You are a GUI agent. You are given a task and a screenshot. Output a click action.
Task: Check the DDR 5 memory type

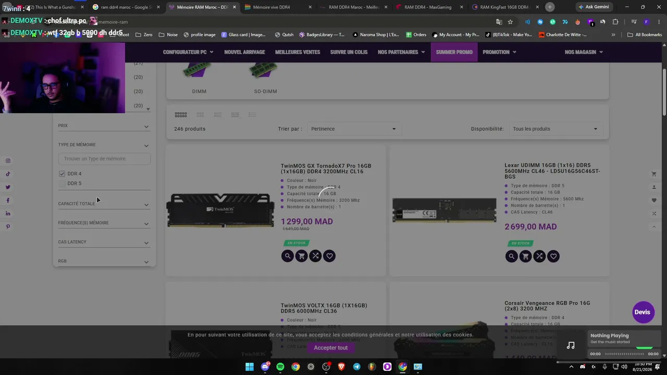(x=62, y=183)
